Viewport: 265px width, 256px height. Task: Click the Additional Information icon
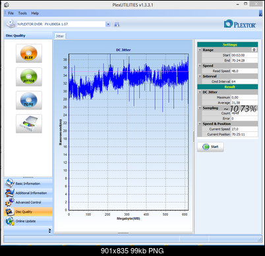(x=10, y=193)
